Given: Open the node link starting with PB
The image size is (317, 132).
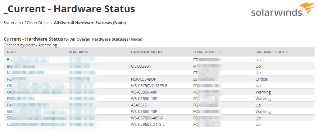Looking at the screenshot, I should [21, 99].
